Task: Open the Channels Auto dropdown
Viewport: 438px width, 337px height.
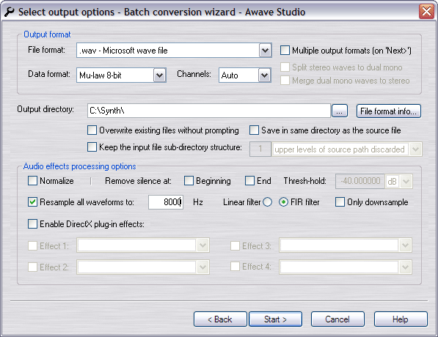Action: click(x=265, y=75)
